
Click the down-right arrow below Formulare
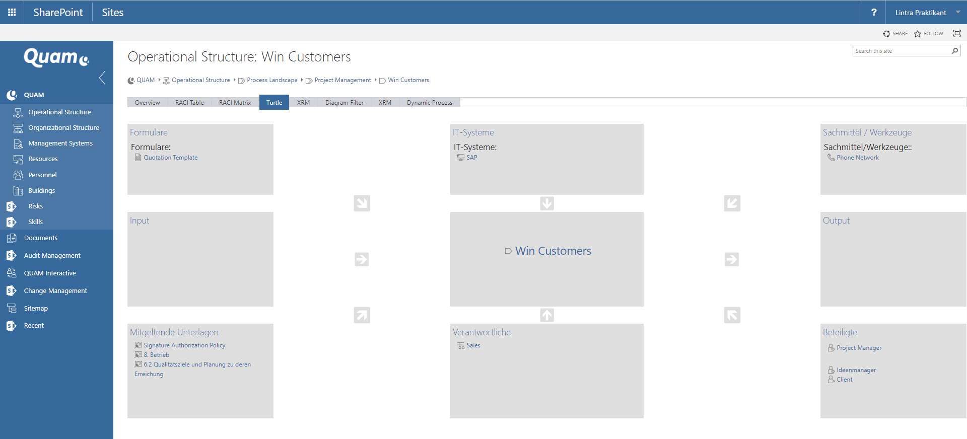(x=362, y=203)
